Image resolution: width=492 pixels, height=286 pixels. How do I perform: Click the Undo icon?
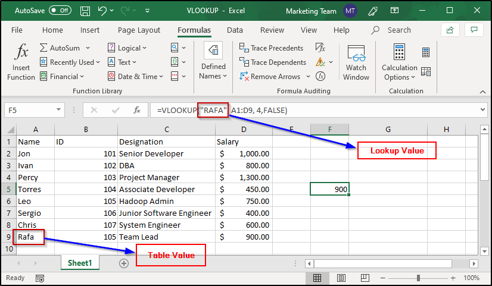click(102, 11)
